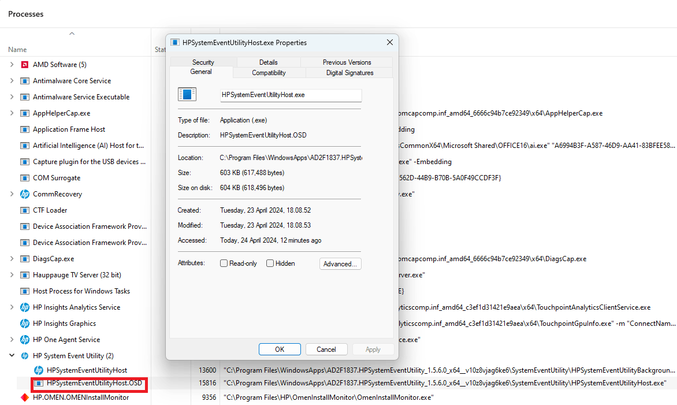The width and height of the screenshot is (677, 405).
Task: Open the Previous Versions tab
Action: pyautogui.click(x=347, y=62)
